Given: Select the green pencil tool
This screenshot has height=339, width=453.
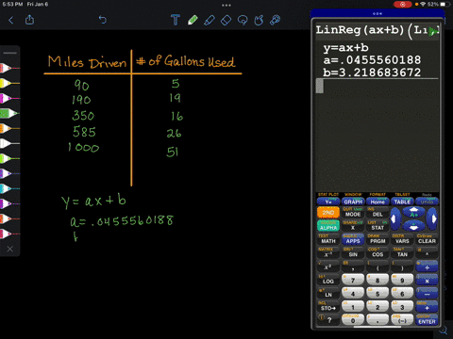Looking at the screenshot, I should 193,20.
